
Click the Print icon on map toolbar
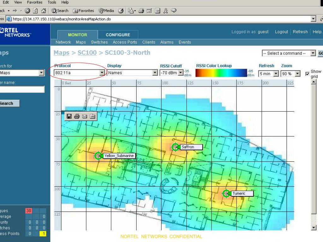tap(77, 117)
